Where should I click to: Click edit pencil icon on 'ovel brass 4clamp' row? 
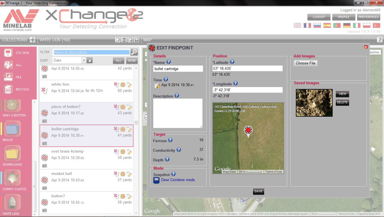click(130, 152)
